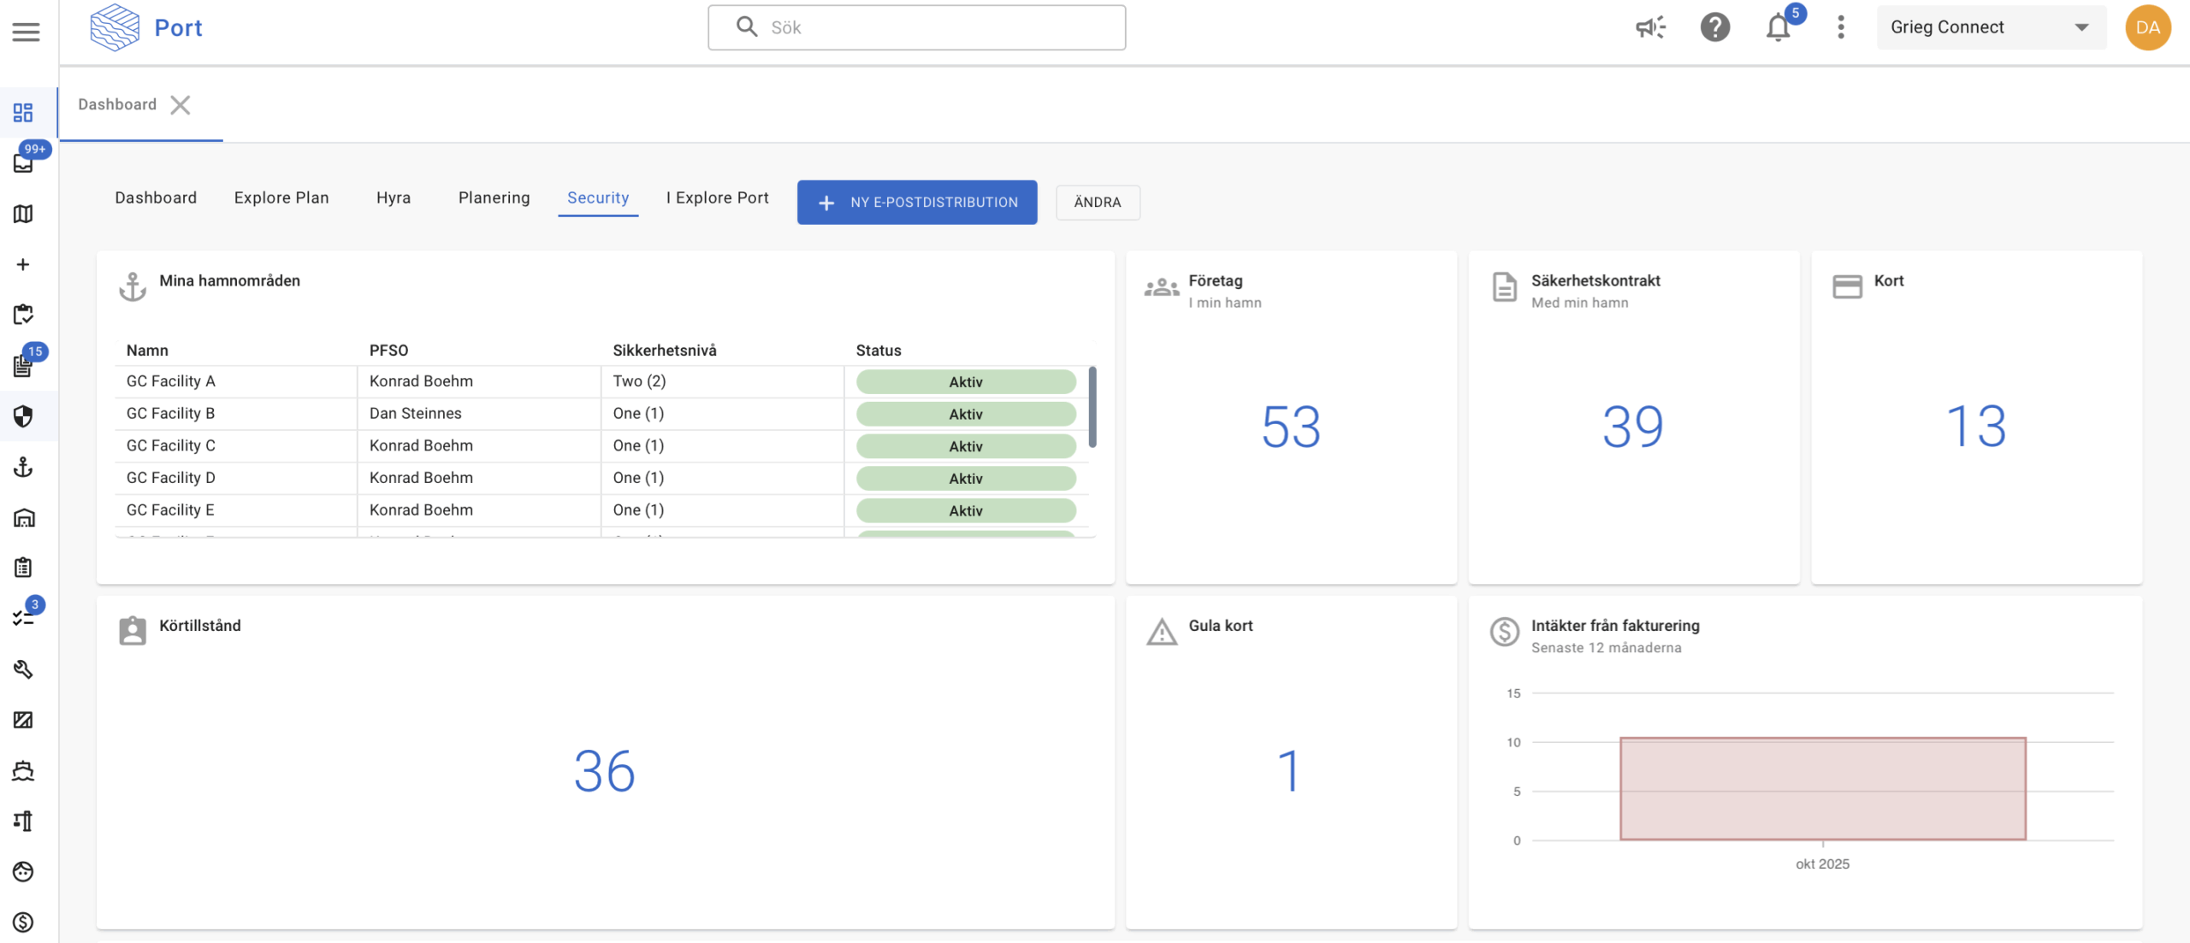This screenshot has width=2190, height=943.
Task: Click the ship icon in sidebar
Action: coord(23,770)
